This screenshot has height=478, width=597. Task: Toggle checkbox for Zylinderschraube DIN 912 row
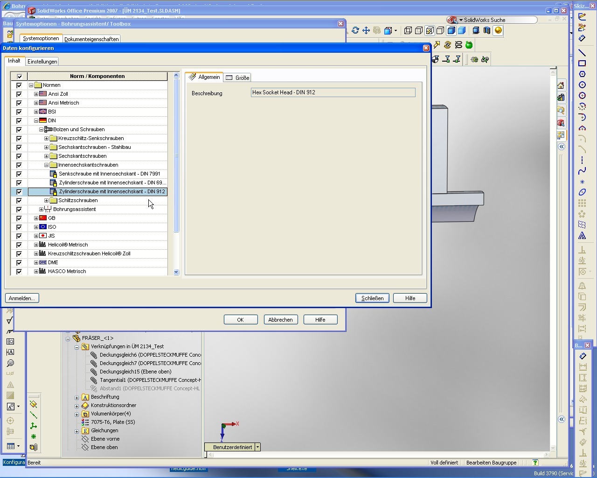click(19, 192)
